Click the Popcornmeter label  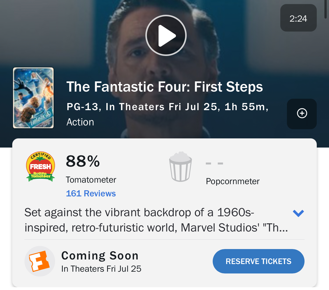pos(233,181)
